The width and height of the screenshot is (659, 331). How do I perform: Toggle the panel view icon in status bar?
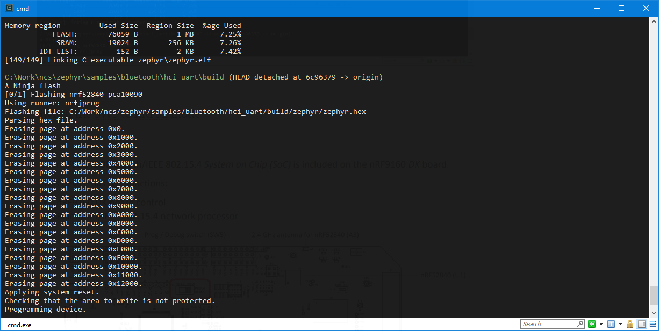pyautogui.click(x=641, y=324)
